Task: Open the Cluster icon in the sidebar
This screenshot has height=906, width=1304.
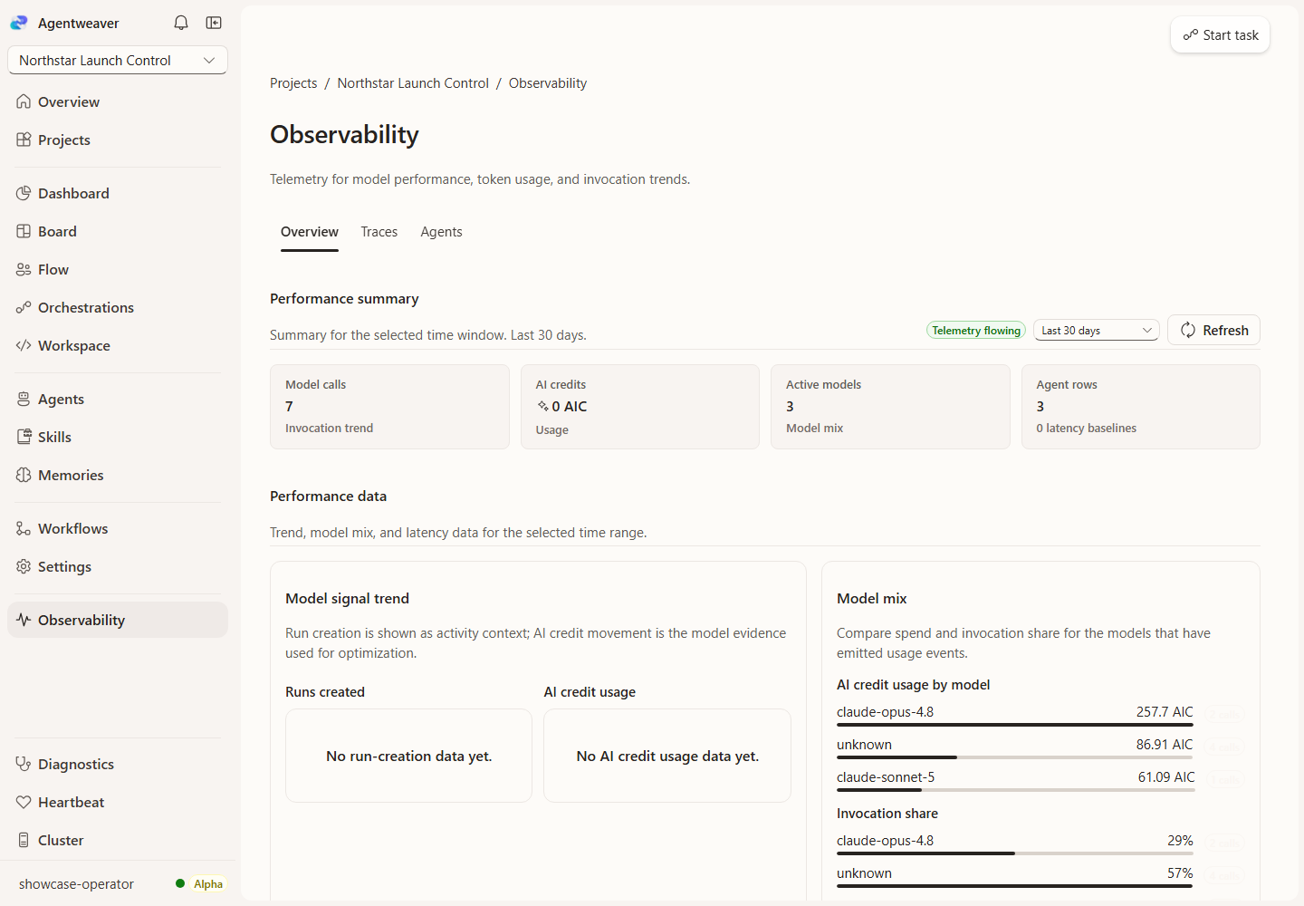Action: (24, 840)
